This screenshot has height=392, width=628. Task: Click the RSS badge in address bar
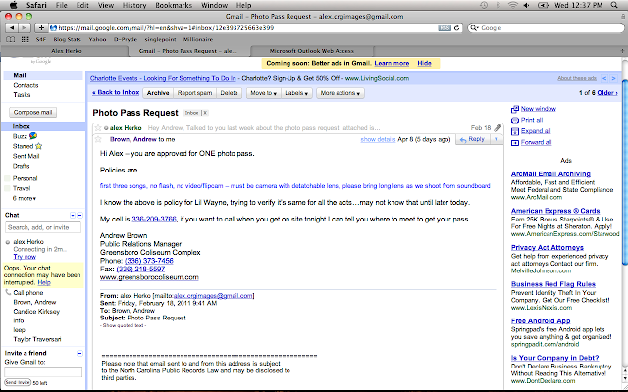point(445,28)
